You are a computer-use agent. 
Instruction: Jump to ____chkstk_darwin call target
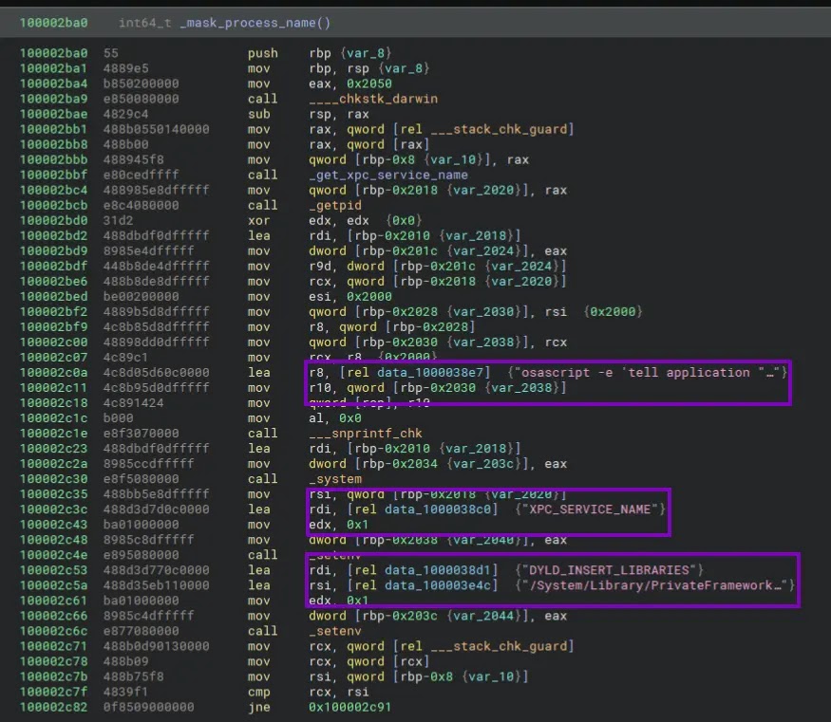pos(373,99)
